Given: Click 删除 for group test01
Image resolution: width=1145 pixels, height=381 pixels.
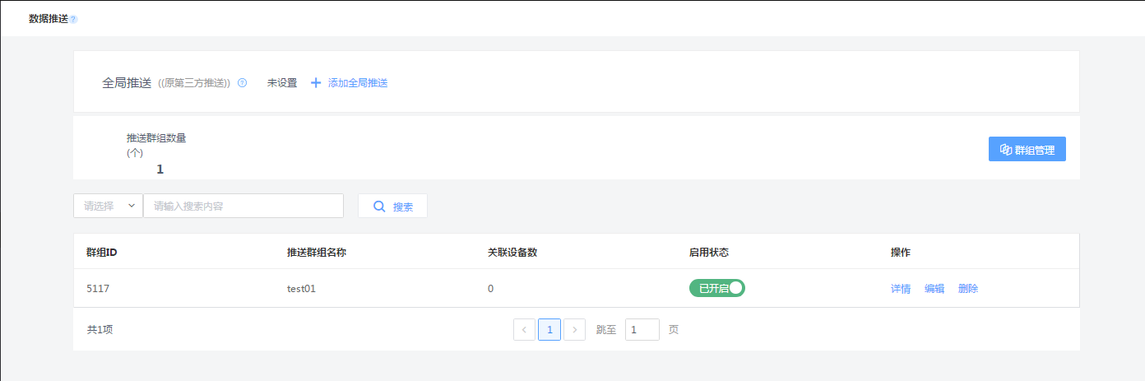Looking at the screenshot, I should click(968, 289).
